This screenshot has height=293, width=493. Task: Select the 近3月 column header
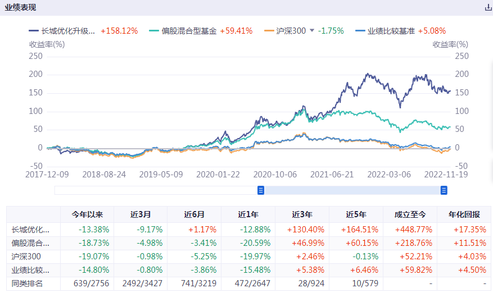pos(141,214)
